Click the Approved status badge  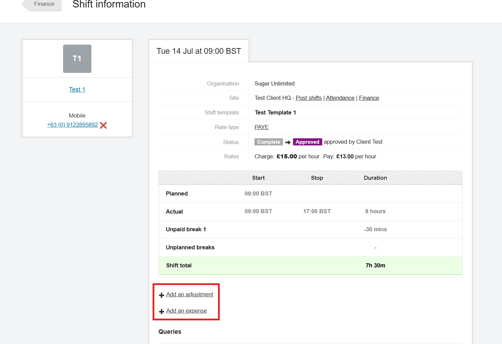(307, 142)
